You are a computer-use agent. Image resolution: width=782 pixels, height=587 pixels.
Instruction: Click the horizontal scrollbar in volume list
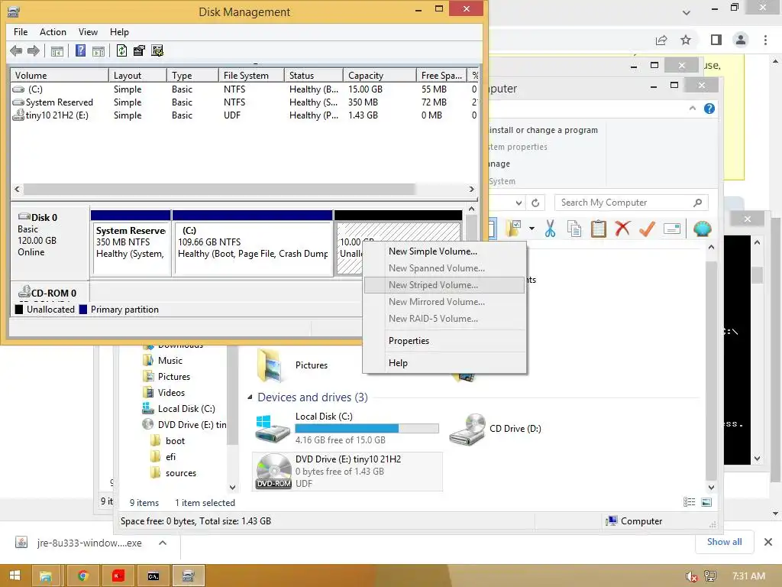(x=219, y=190)
